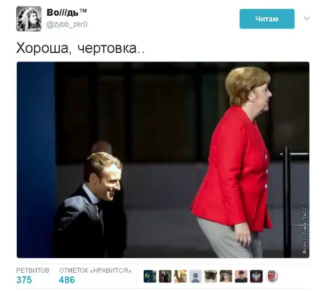The width and height of the screenshot is (324, 291).
Task: Open the woman in headscarf avatar
Action: [x=226, y=276]
